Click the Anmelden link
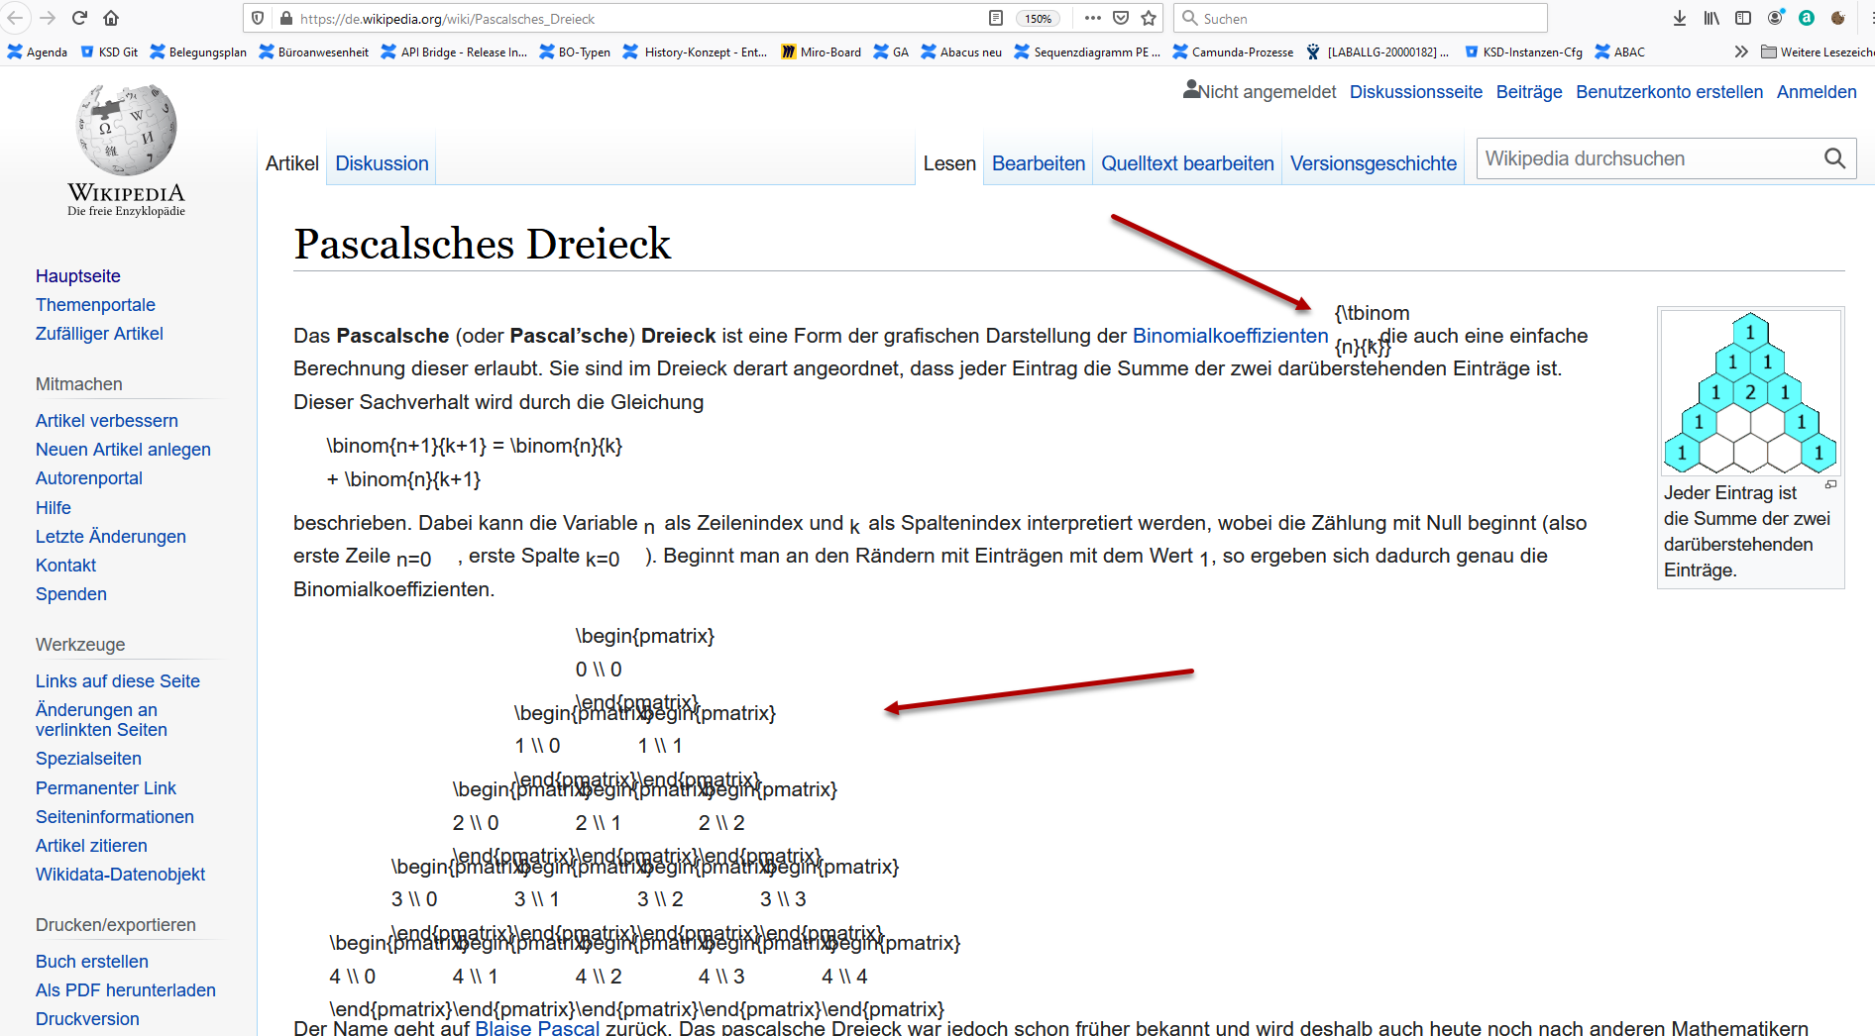Screen dimensions: 1875x1036 coord(1816,92)
